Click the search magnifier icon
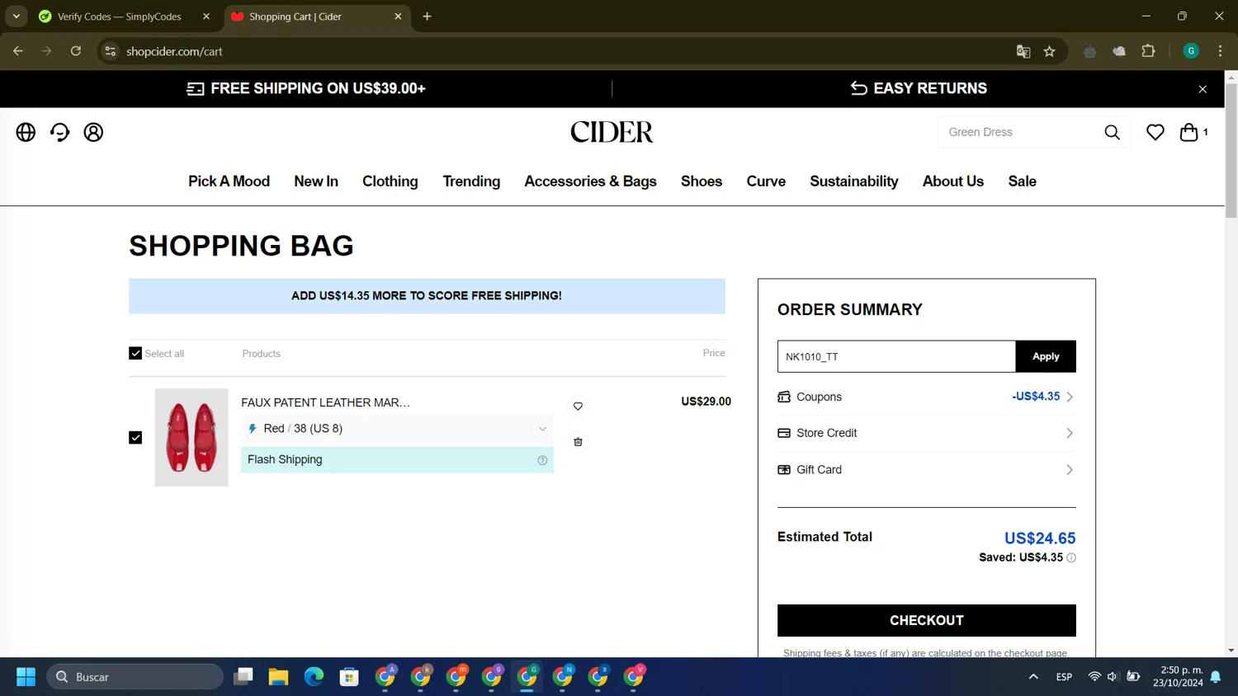 (x=1112, y=132)
